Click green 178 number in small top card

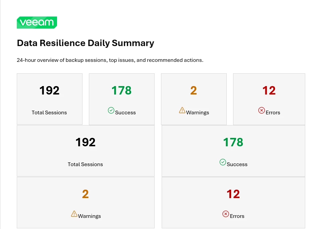click(121, 90)
